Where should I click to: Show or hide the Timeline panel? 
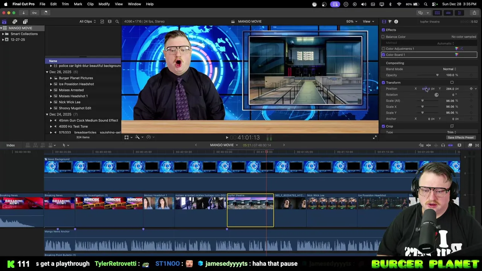click(x=448, y=13)
